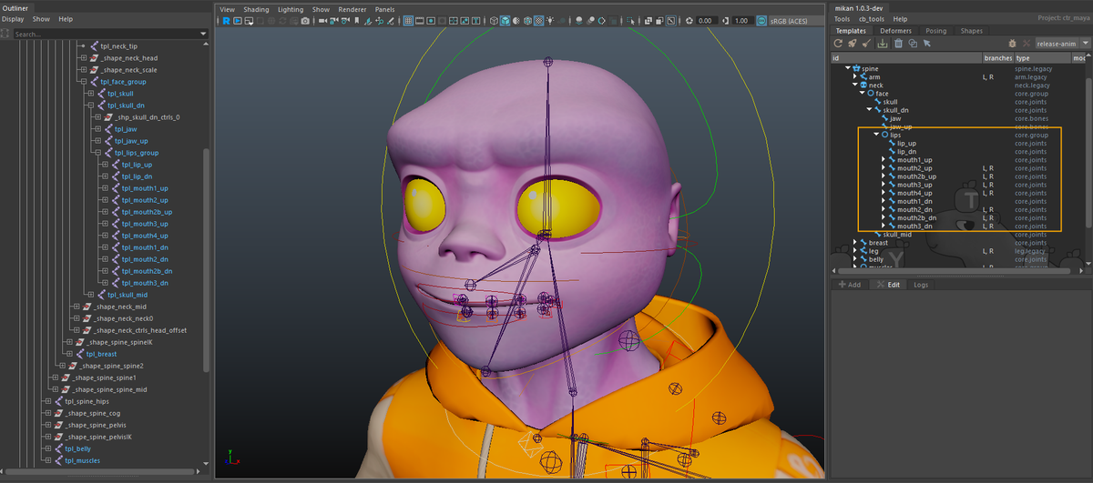Click the refresh icon in mikan toolbar
The width and height of the screenshot is (1093, 483).
pyautogui.click(x=838, y=43)
